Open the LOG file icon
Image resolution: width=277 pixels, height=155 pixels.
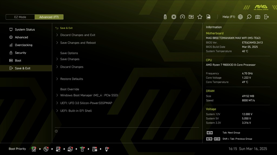click(x=209, y=17)
